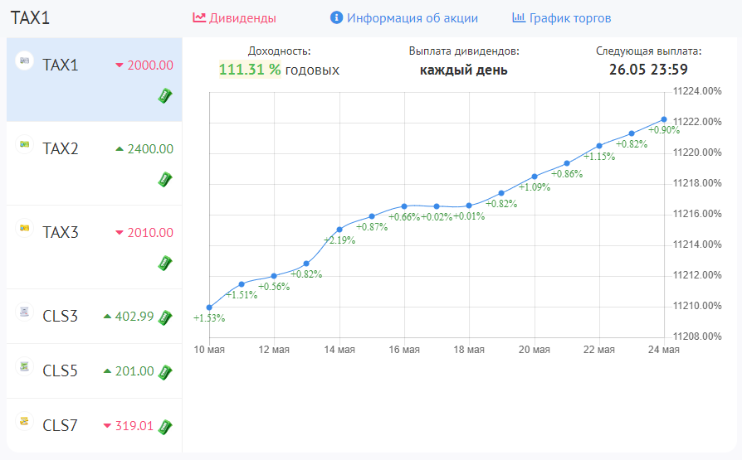Select the CLS5 price value 201.00
Screen dimensions: 742x460
pyautogui.click(x=134, y=371)
